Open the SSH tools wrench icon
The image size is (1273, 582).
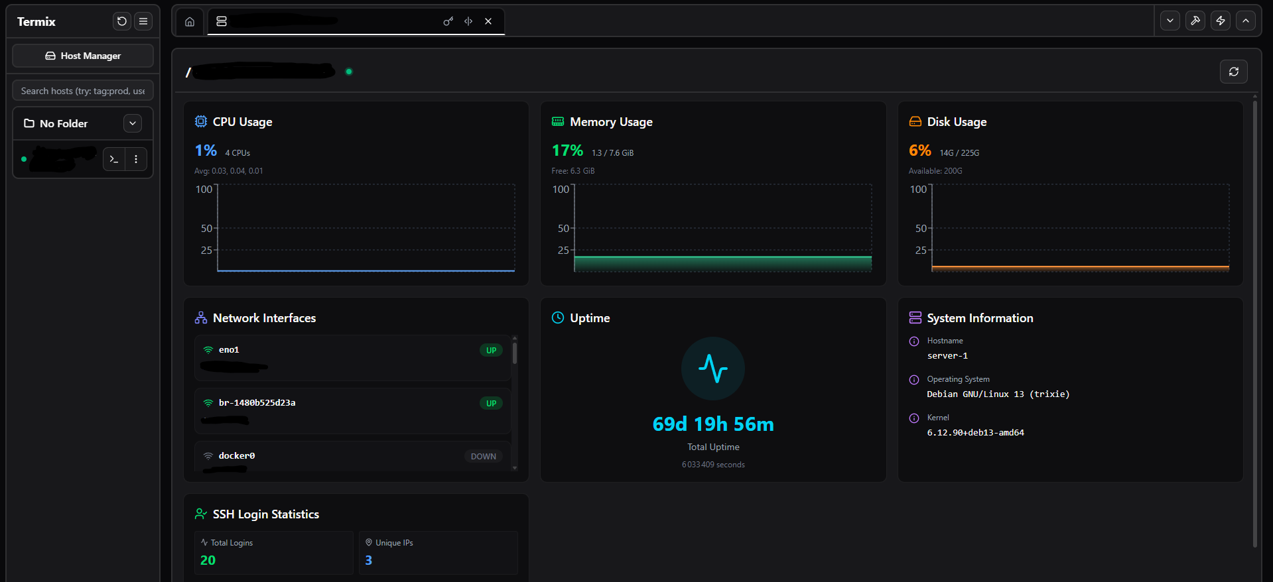pos(1195,21)
